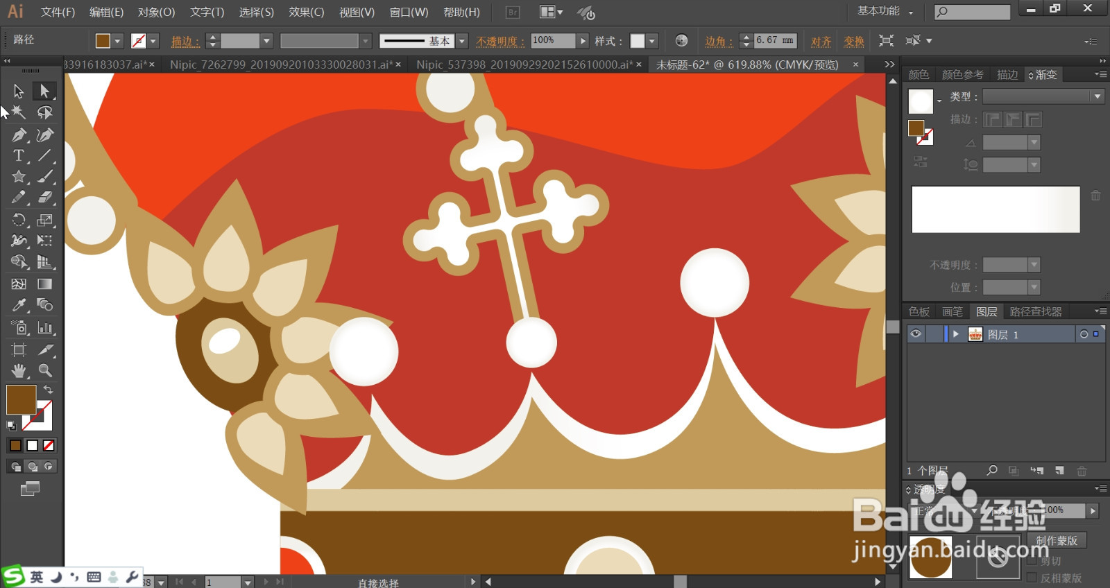Select the Rotate tool
The image size is (1110, 588).
(x=19, y=220)
